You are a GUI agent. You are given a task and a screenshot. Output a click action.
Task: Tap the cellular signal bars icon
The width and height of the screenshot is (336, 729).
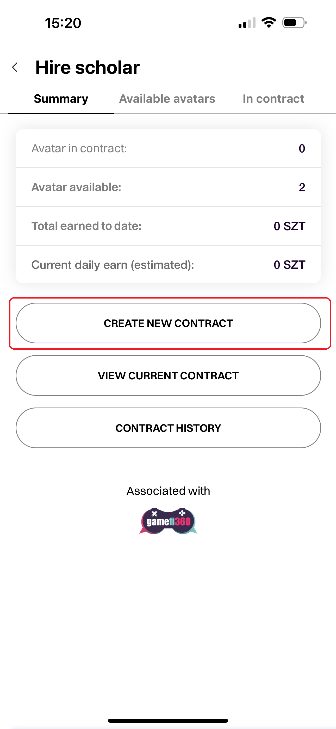pyautogui.click(x=247, y=23)
